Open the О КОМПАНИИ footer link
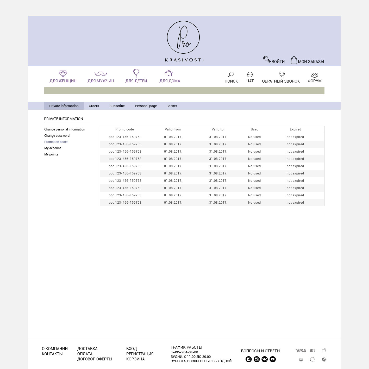Image resolution: width=369 pixels, height=369 pixels. click(x=55, y=349)
